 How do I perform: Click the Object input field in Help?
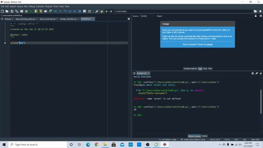click(208, 16)
